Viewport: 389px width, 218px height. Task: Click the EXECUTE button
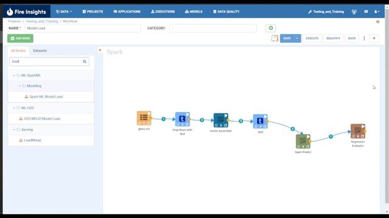pyautogui.click(x=312, y=38)
